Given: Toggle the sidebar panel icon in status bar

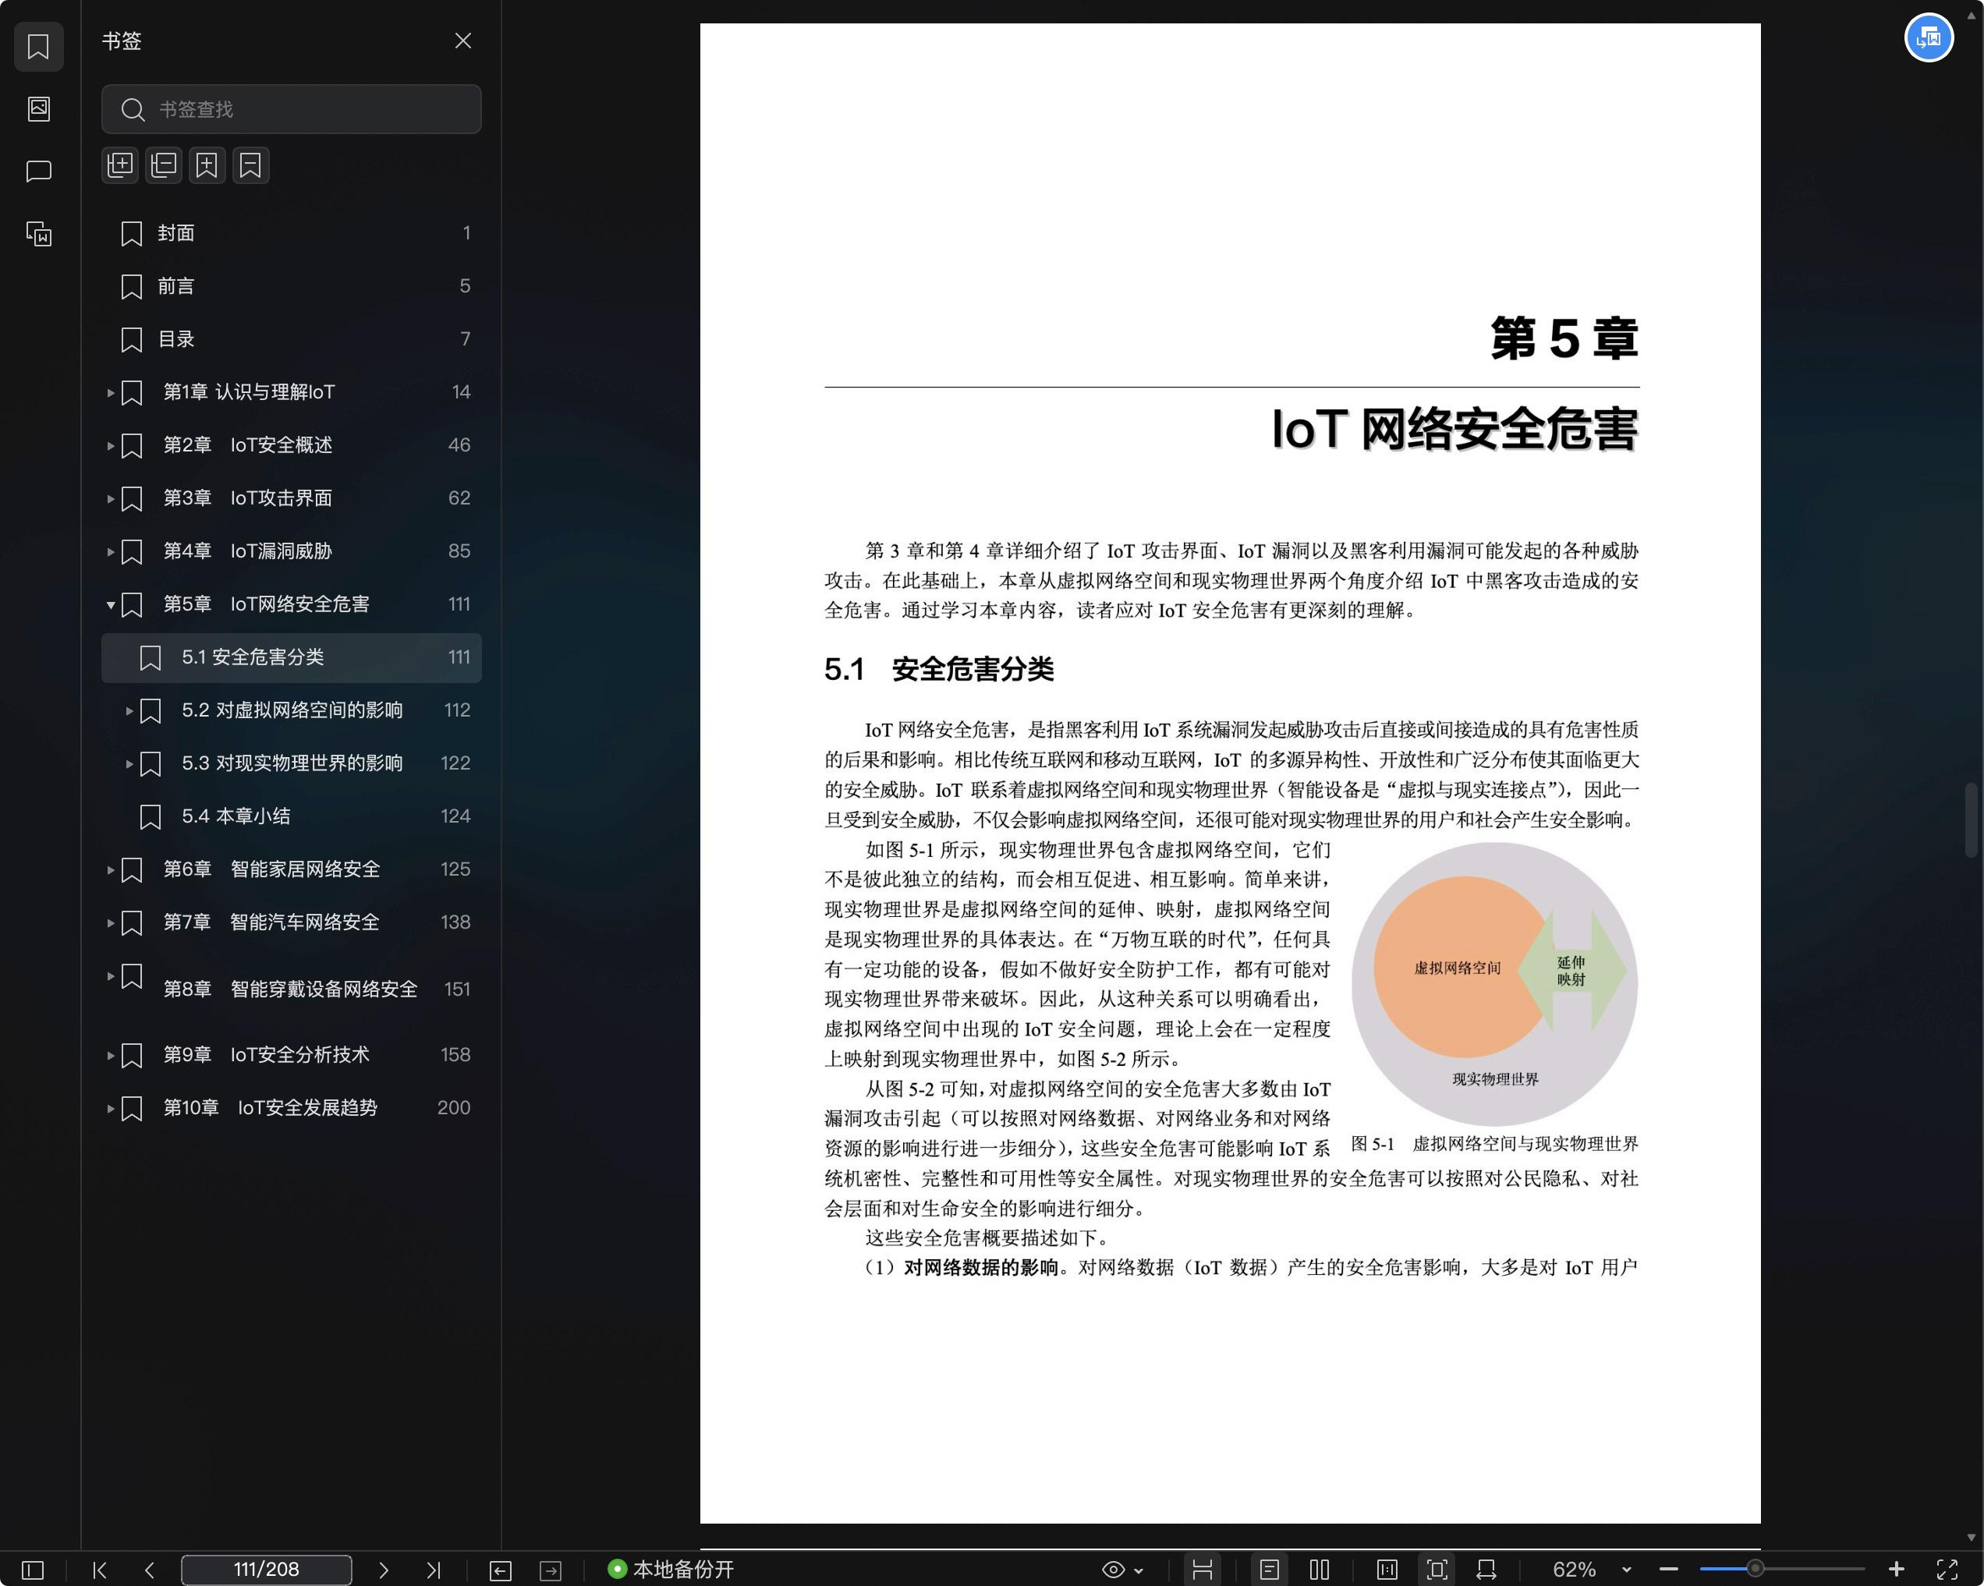Looking at the screenshot, I should click(x=32, y=1570).
